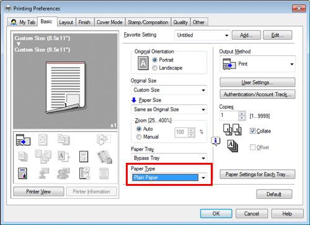Viewport: 310px width, 225px height.
Task: Click the collate pages illustration icon
Action: (x=232, y=129)
